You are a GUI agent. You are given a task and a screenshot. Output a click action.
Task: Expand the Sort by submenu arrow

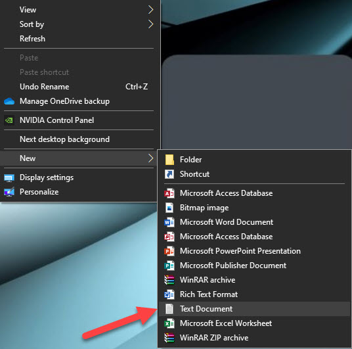150,24
